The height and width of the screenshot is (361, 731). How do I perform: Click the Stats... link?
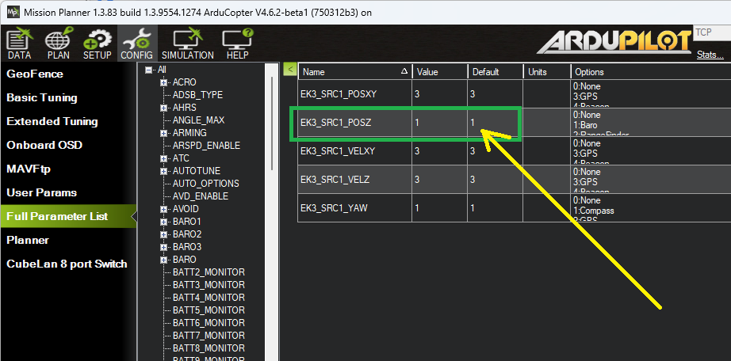[710, 55]
